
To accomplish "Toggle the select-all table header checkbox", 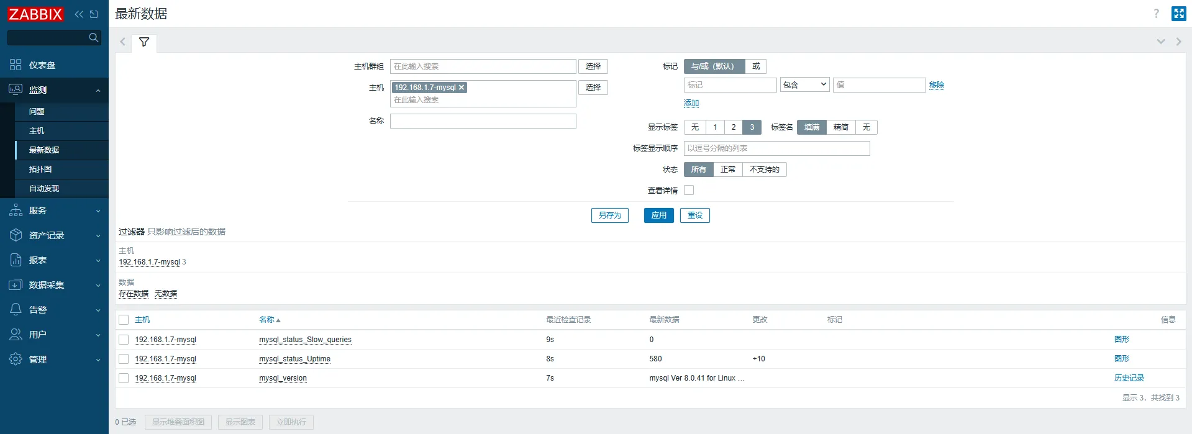I will click(x=124, y=320).
